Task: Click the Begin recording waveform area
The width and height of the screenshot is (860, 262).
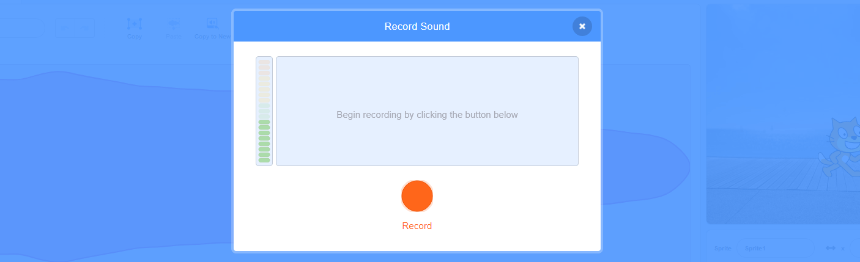Action: pyautogui.click(x=427, y=111)
